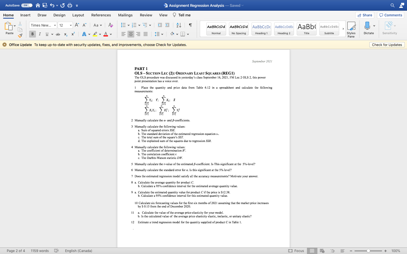The width and height of the screenshot is (407, 254).
Task: Toggle Bold formatting
Action: (33, 34)
